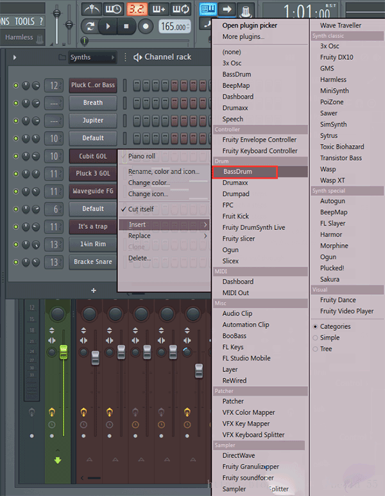
Task: Click the tempo field showing 165.000
Action: coord(175,26)
